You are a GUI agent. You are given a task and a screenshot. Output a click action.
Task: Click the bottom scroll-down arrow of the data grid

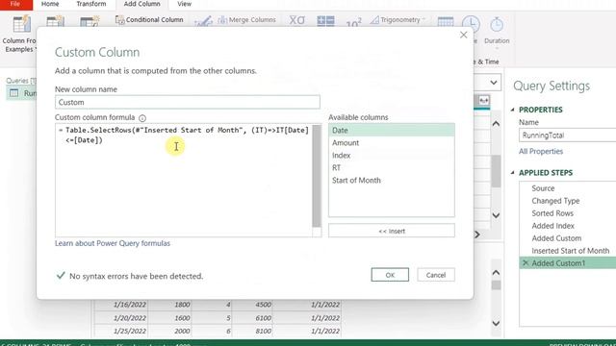tap(496, 323)
